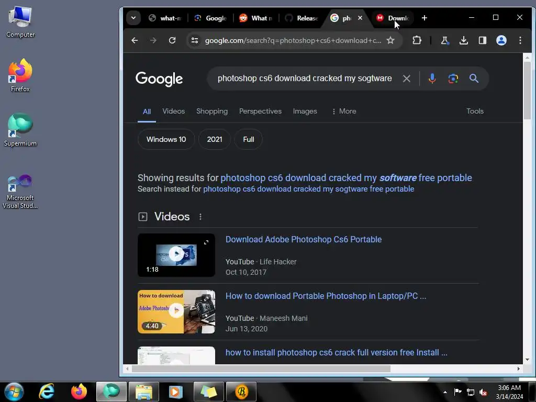
Task: Open a new browser tab
Action: (424, 18)
